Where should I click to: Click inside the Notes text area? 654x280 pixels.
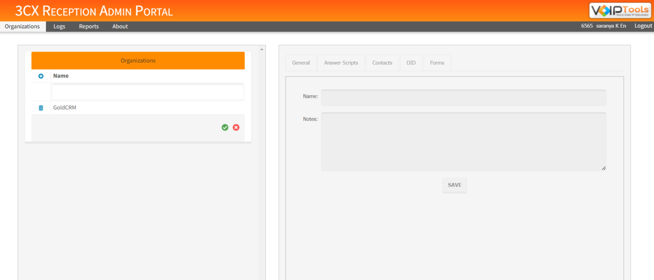463,140
